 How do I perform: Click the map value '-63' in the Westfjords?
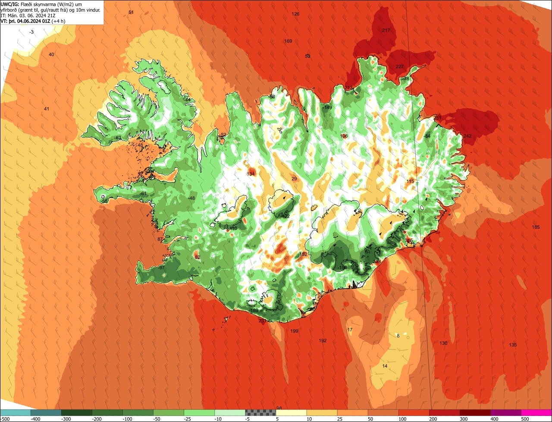pos(118,138)
